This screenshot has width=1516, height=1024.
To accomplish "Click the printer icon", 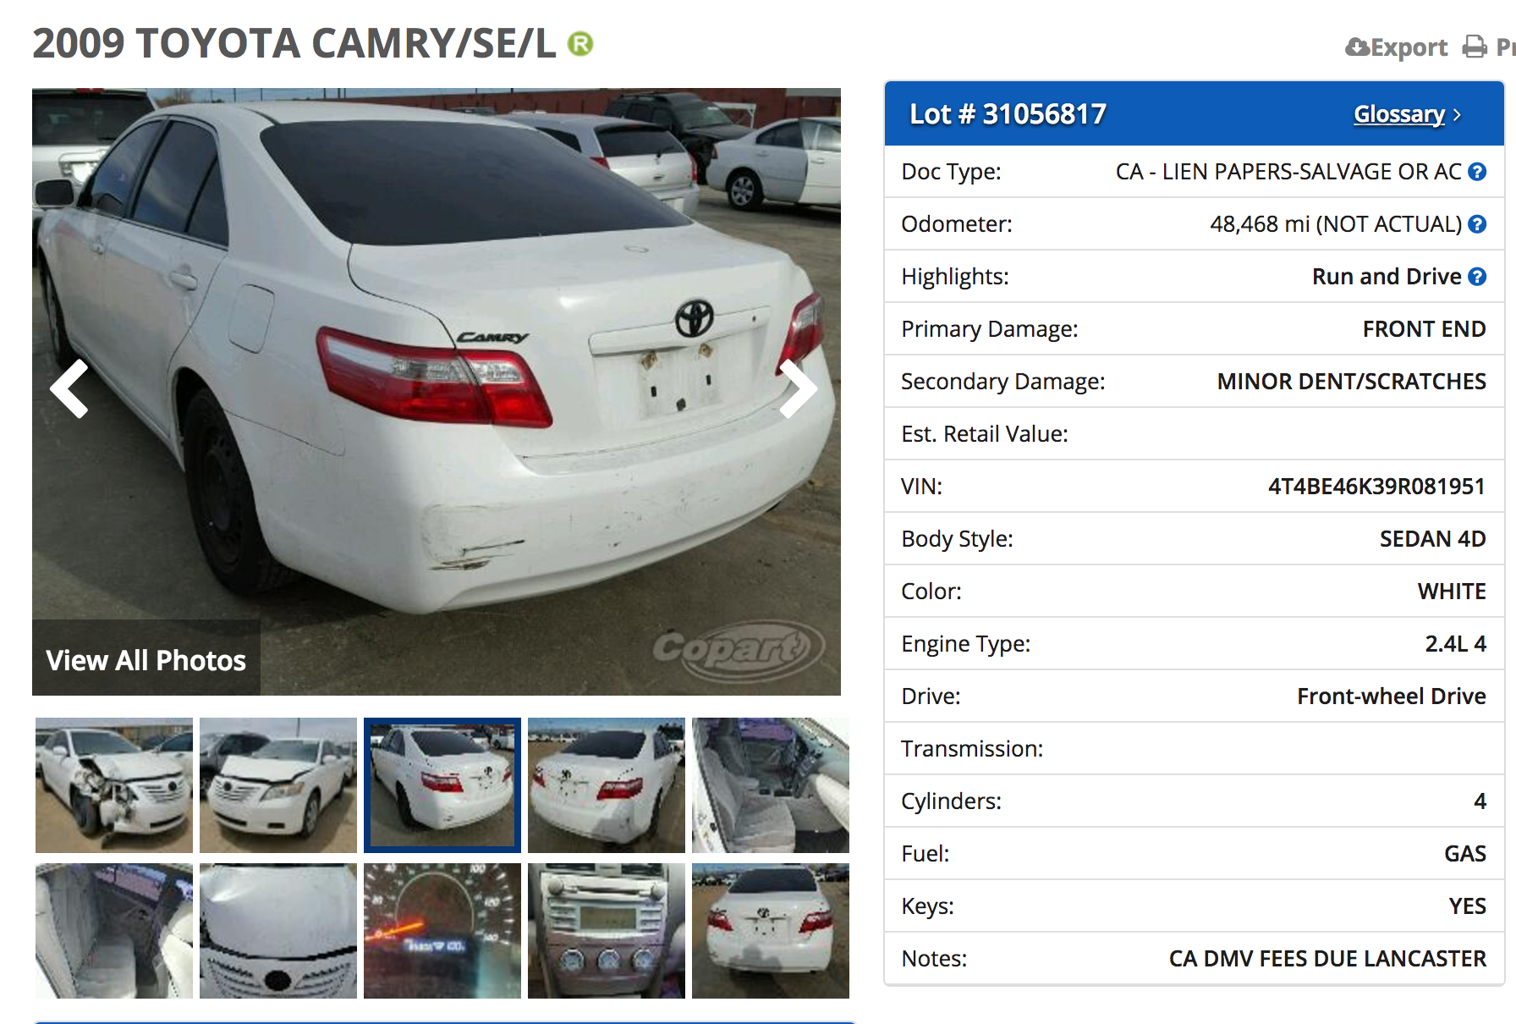I will (1475, 47).
